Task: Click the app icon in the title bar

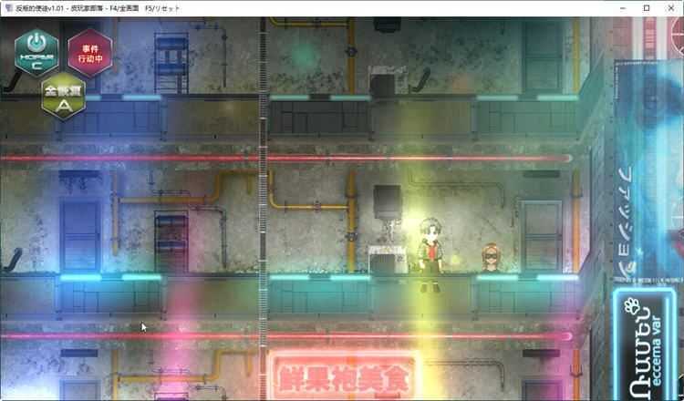Action: [x=8, y=7]
